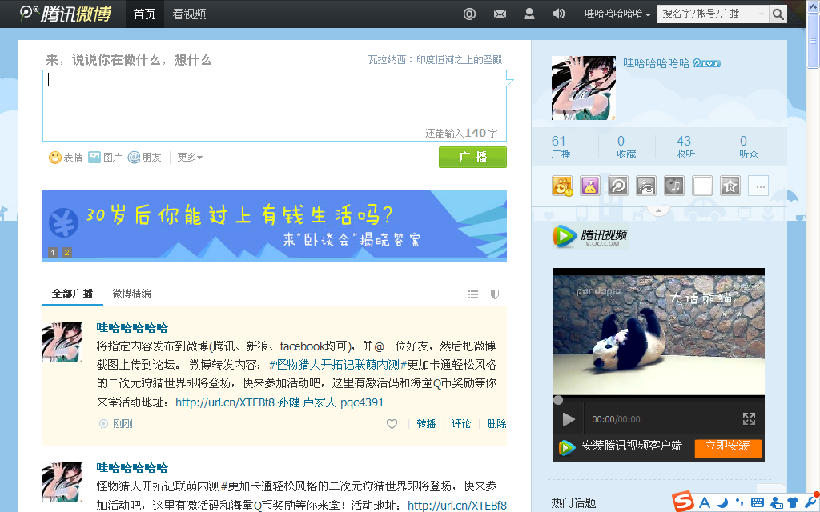Open Sogou wrench settings icon
820x512 pixels.
(810, 502)
